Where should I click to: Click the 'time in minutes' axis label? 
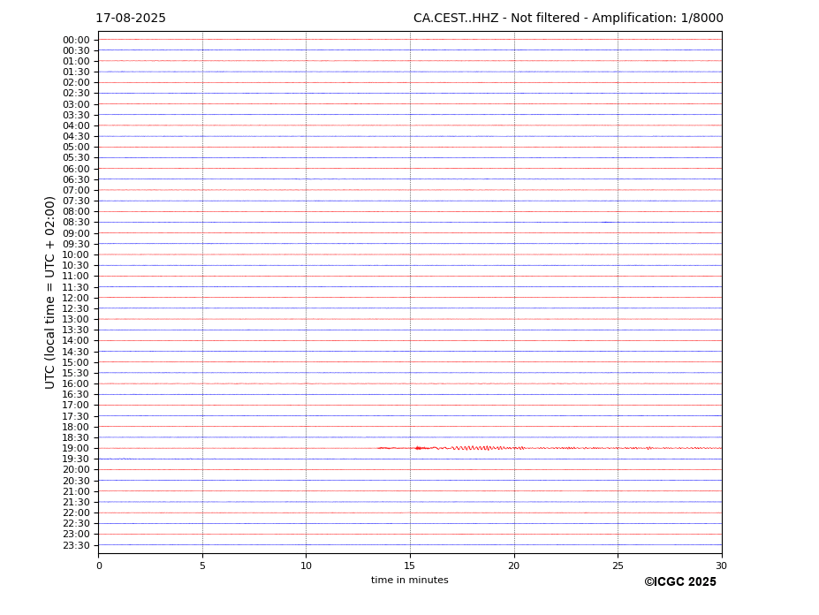pyautogui.click(x=410, y=580)
